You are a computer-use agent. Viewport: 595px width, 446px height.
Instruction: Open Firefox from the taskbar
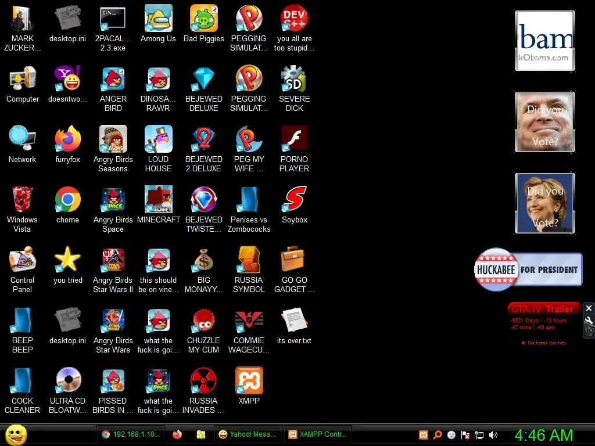(x=177, y=434)
